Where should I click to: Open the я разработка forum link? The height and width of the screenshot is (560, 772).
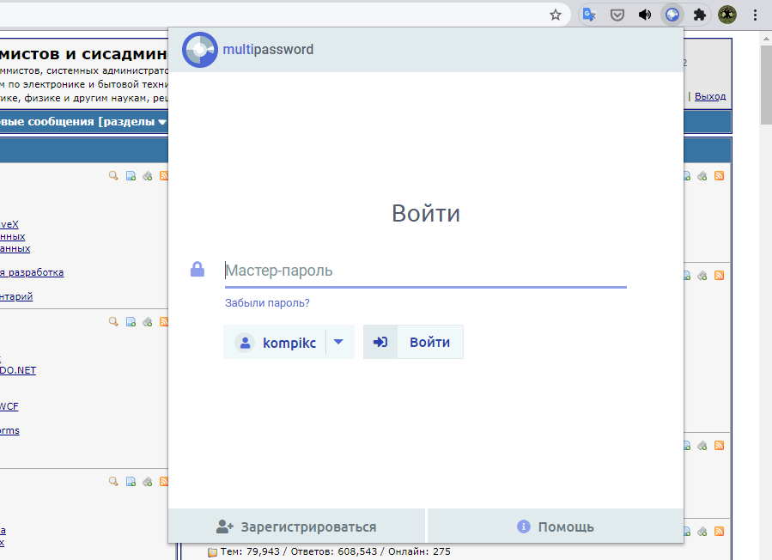(x=32, y=272)
